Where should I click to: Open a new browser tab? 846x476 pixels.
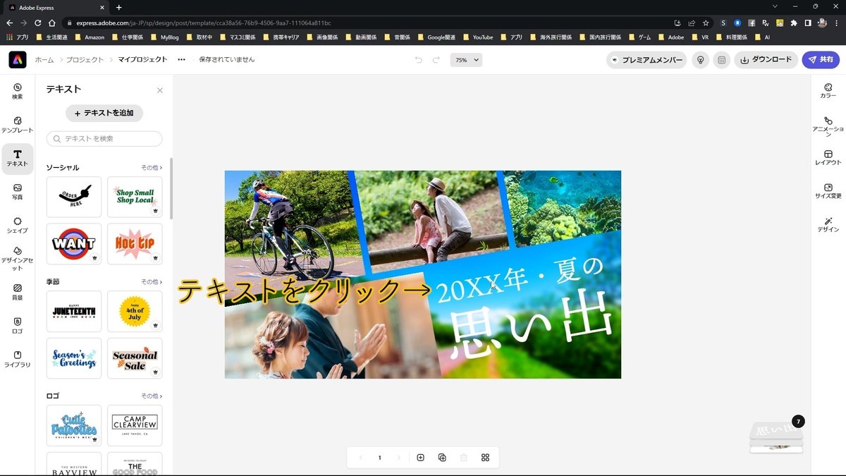[118, 7]
